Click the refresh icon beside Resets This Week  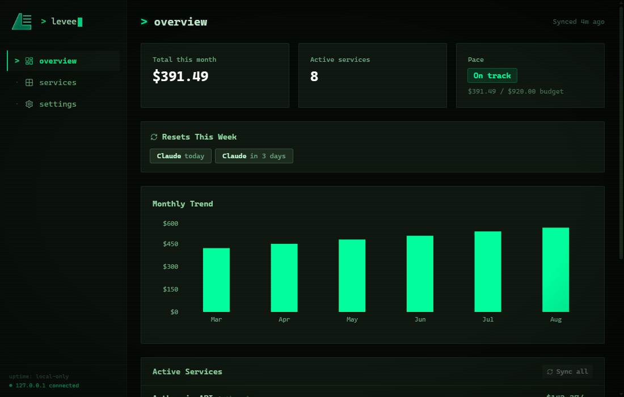pos(154,137)
